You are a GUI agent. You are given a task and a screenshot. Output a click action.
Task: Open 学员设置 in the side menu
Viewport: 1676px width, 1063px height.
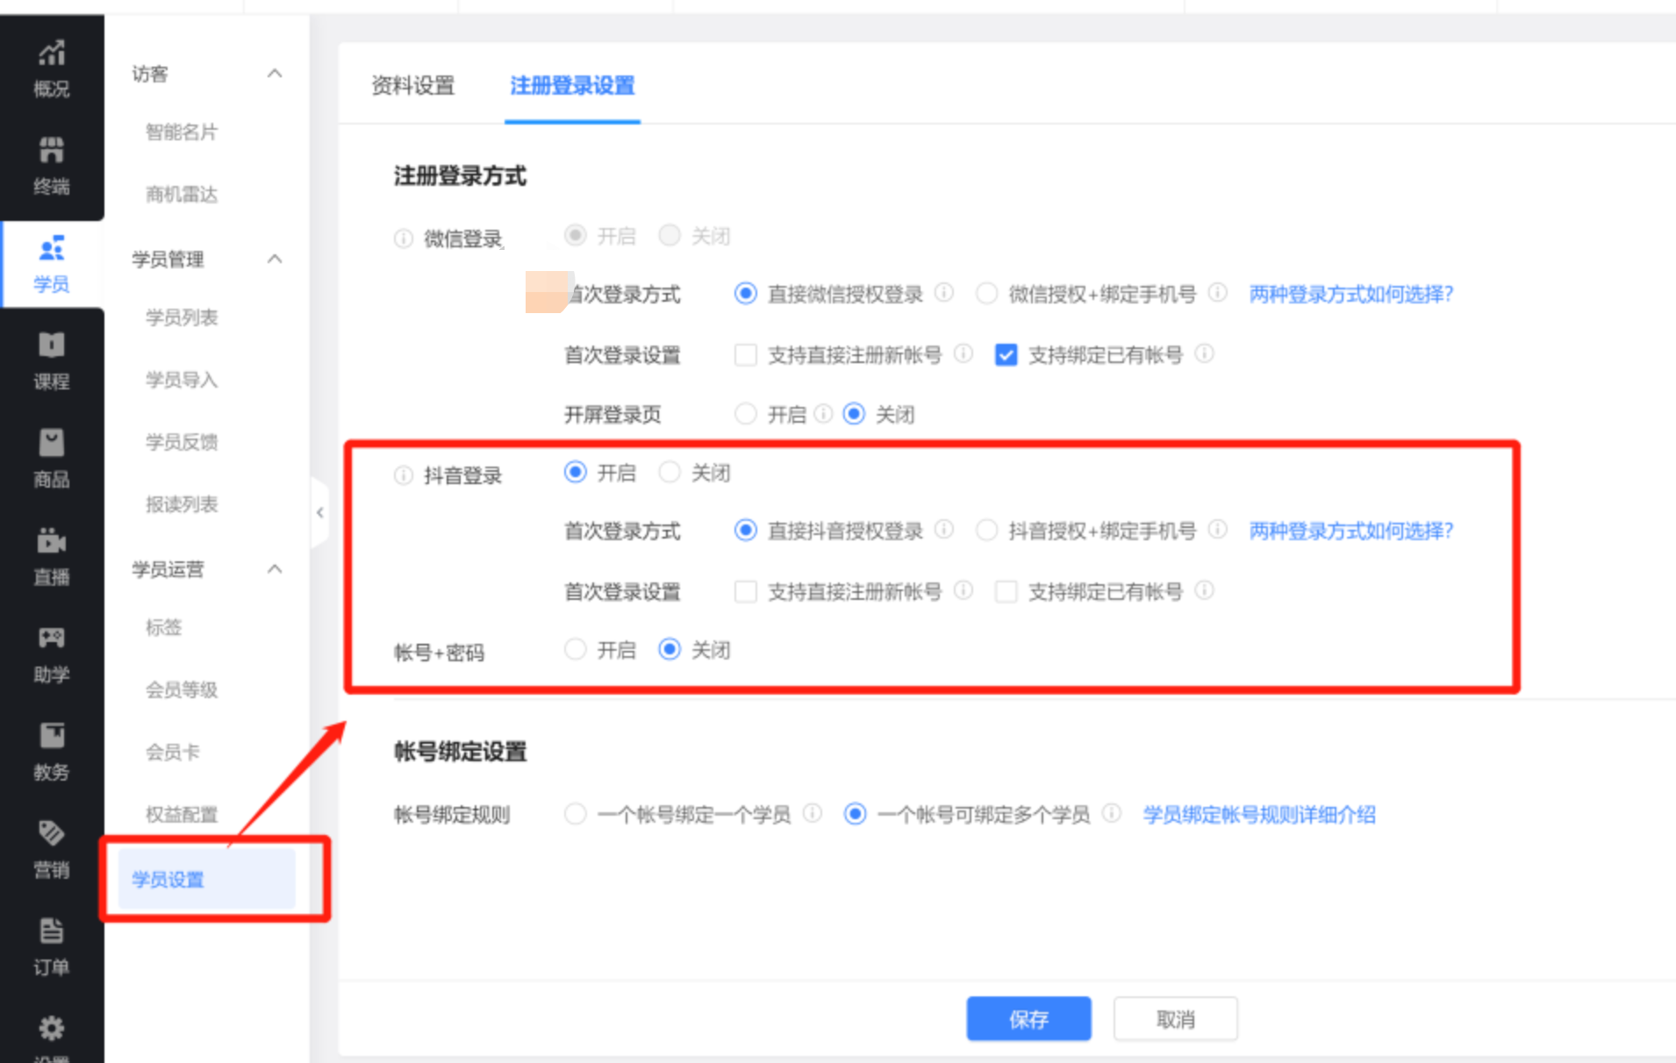(168, 879)
